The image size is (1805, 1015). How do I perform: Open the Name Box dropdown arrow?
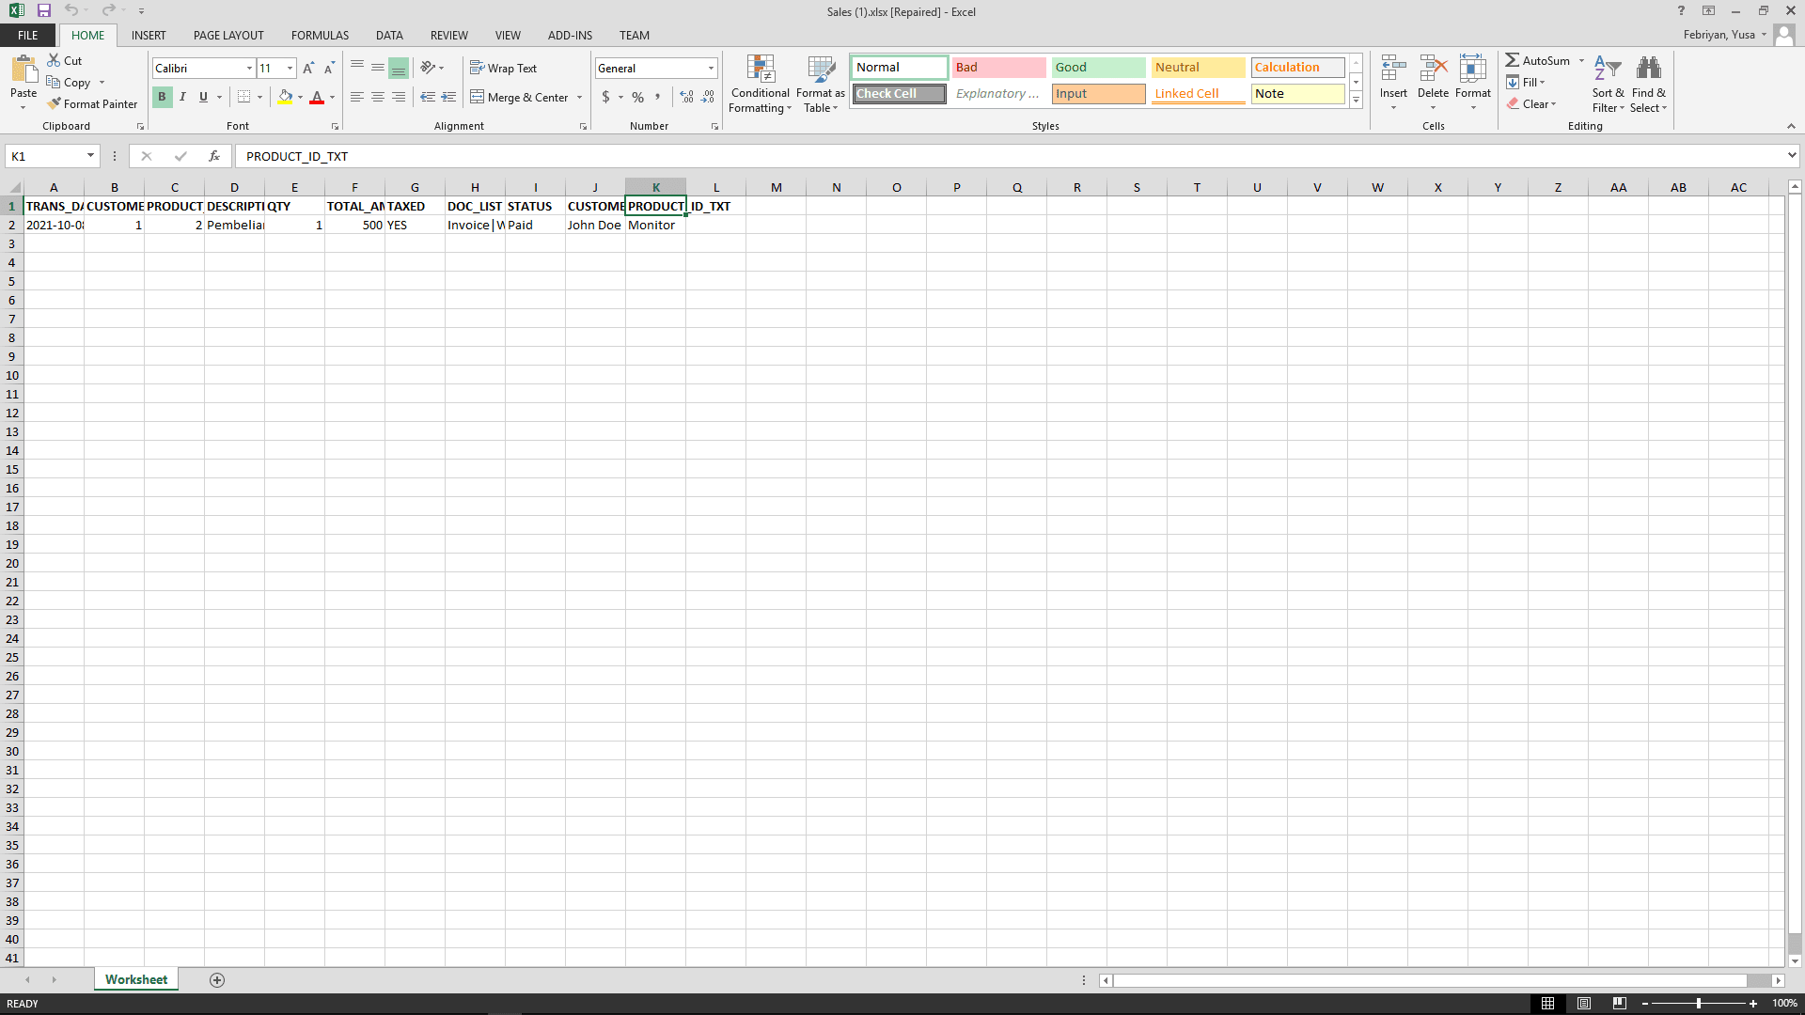[x=90, y=156]
